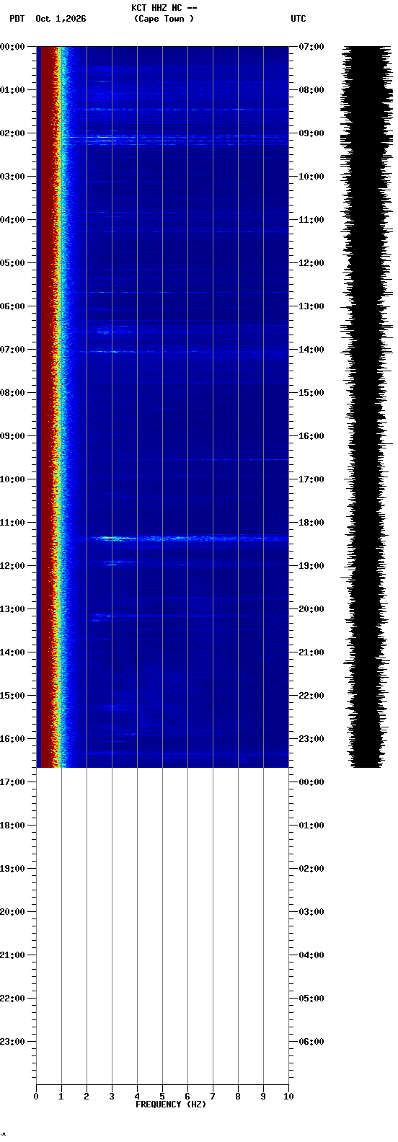Click the frequency axis '5' tick label
Screen dimensions: 398x1142
(162, 1097)
